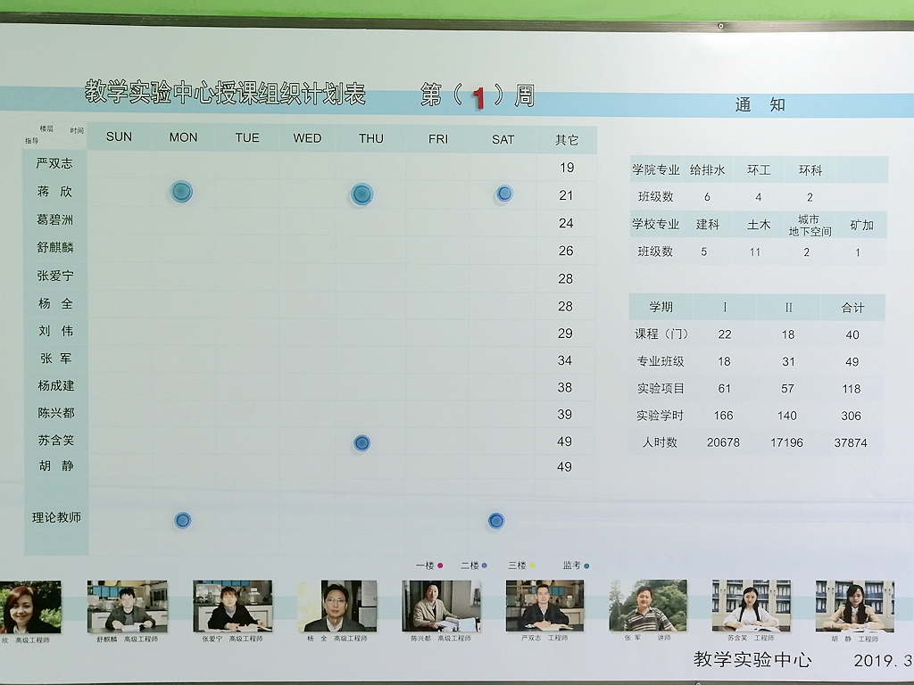Click the blue magnet in 蒋欣's MON cell
Screen dimensions: 914x685
pos(181,192)
